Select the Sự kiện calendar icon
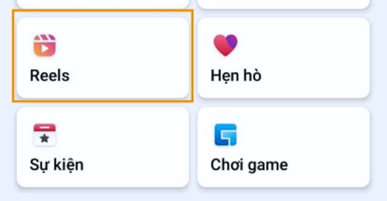 (x=45, y=135)
